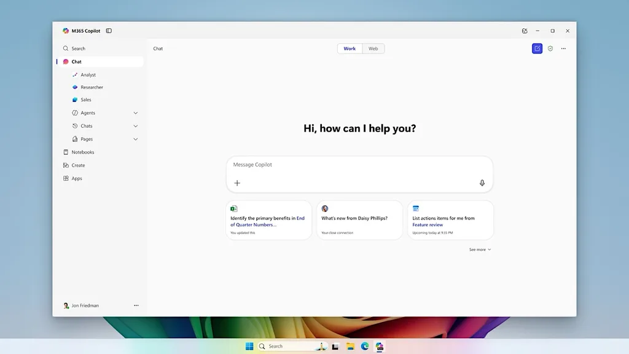Select Chat in the sidebar
This screenshot has height=354, width=629.
pos(100,62)
